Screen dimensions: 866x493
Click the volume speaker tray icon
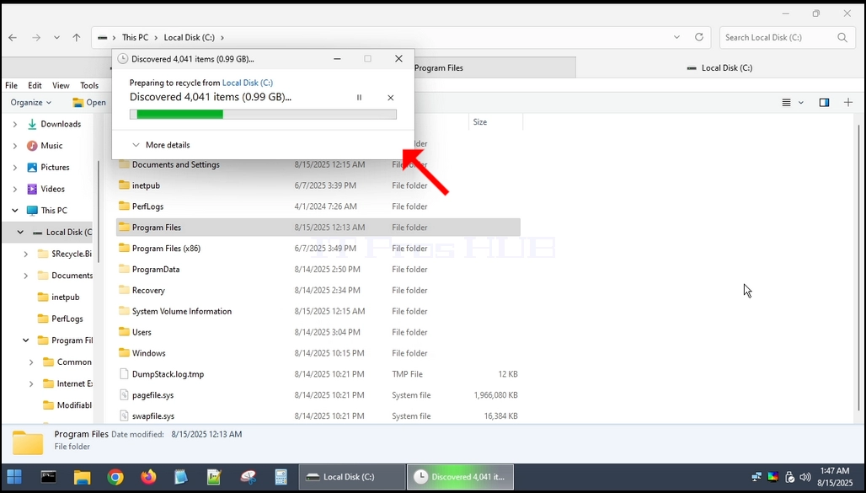coord(805,476)
